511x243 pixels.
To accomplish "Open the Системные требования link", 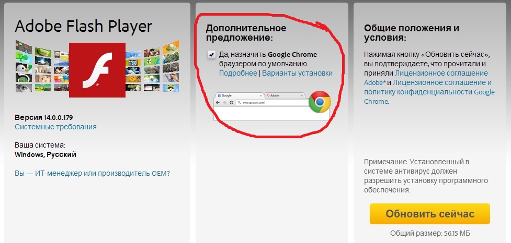I will click(x=56, y=127).
